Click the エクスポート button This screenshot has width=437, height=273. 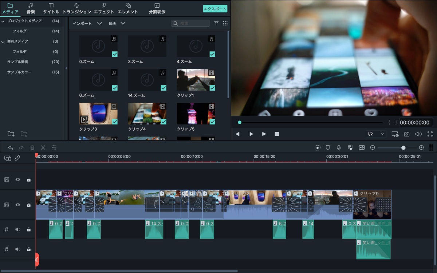pos(215,9)
